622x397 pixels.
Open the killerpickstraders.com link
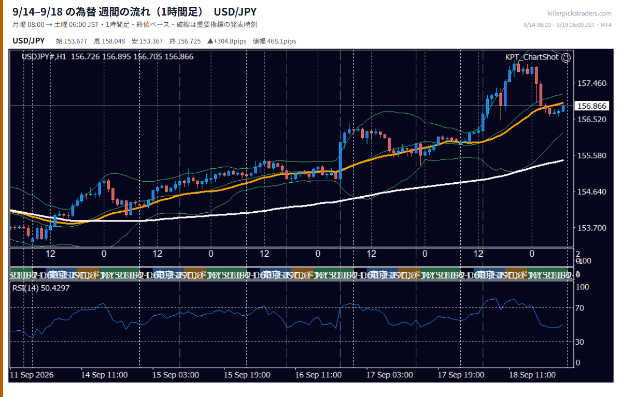[x=579, y=13]
